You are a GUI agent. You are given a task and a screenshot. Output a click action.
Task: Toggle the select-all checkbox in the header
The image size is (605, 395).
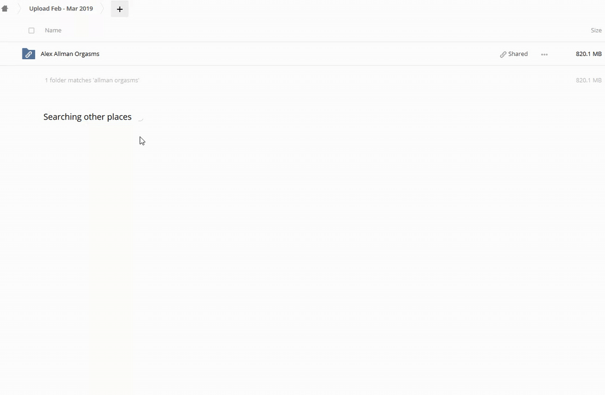tap(31, 31)
